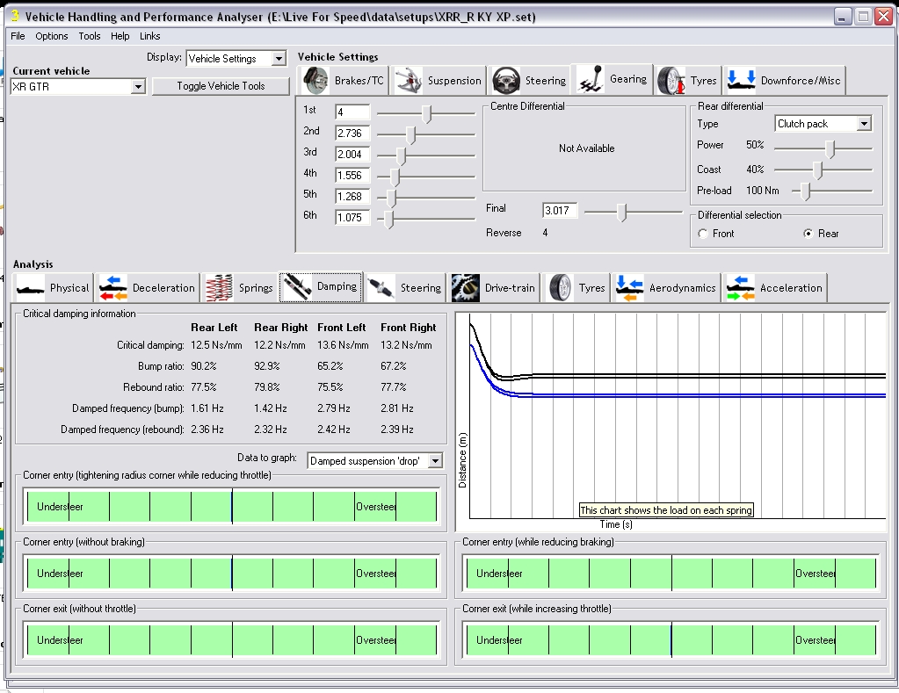Click the suspension wishbone icon
899x693 pixels.
[409, 80]
